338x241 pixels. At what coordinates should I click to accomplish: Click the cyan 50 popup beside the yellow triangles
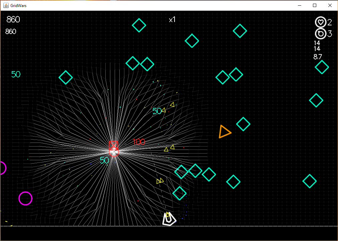pyautogui.click(x=157, y=111)
